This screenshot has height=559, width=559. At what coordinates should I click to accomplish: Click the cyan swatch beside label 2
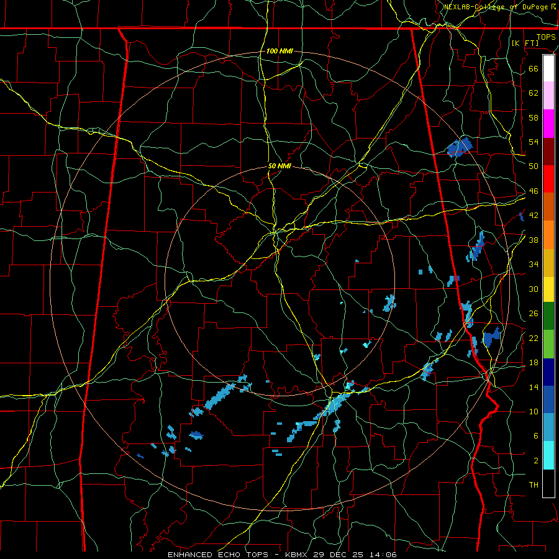[x=548, y=455]
